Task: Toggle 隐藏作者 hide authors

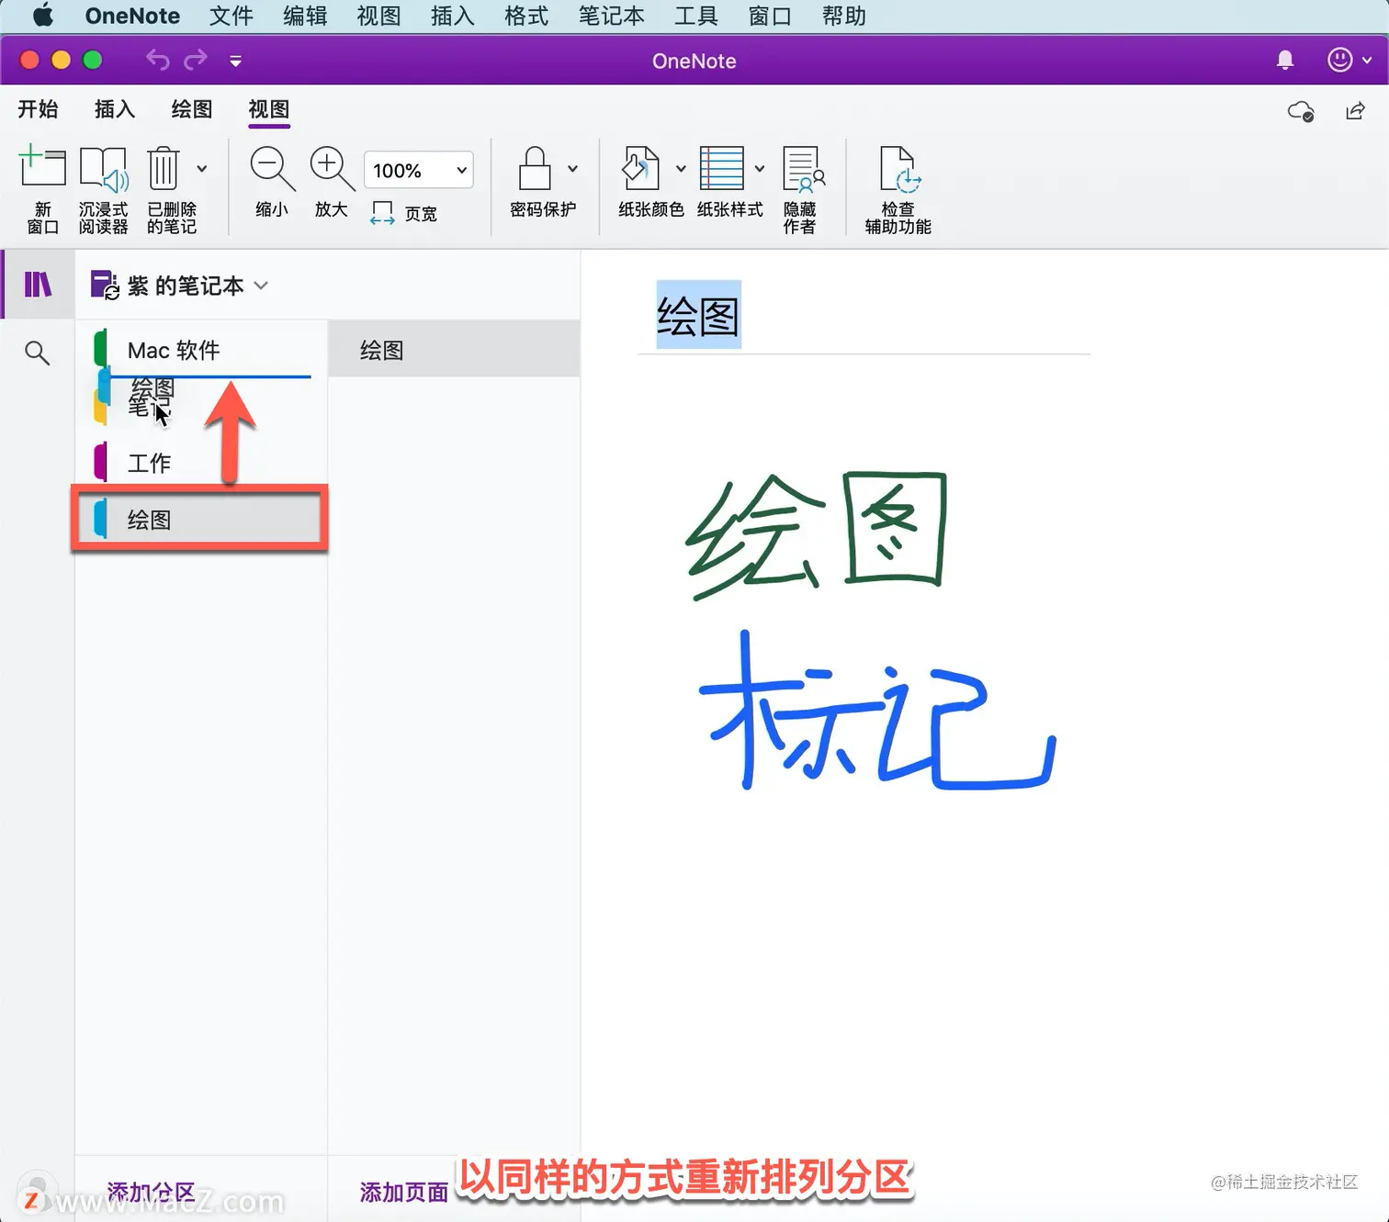Action: click(x=802, y=189)
